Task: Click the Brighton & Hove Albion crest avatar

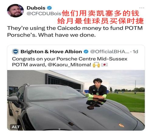Action: [x=16, y=51]
